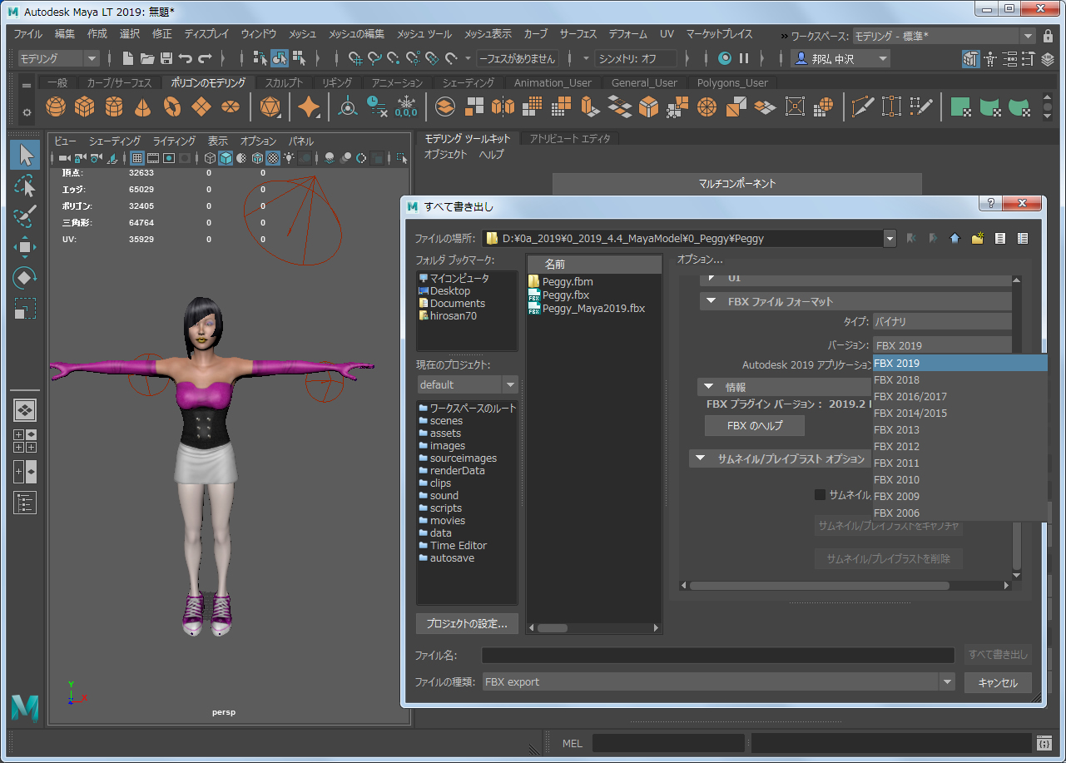Select FBX 2014/2015 from version list
Screen dimensions: 1066x763
[960, 413]
